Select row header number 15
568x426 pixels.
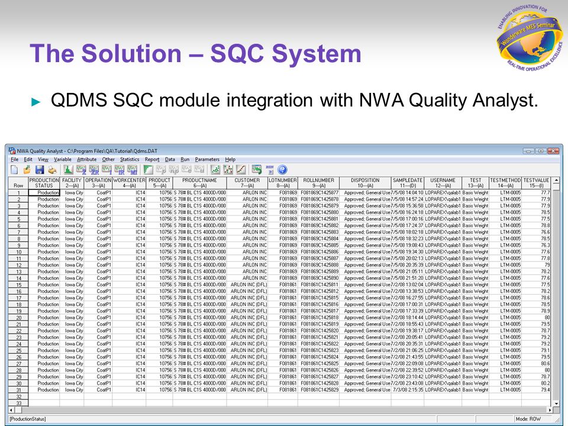18,285
